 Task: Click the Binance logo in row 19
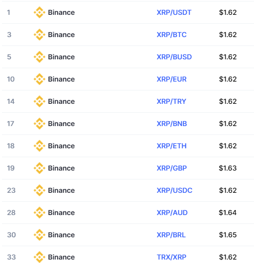coord(40,168)
